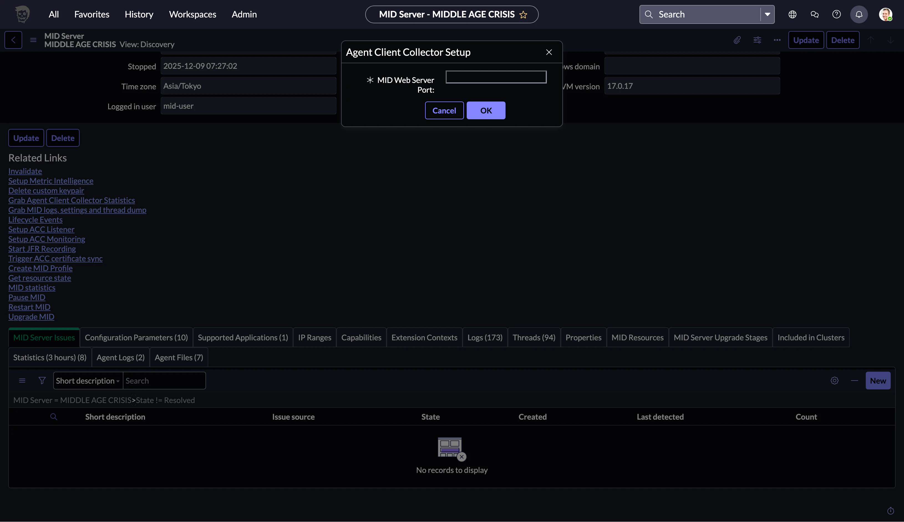Open the Lifecycle Events link

[x=35, y=219]
